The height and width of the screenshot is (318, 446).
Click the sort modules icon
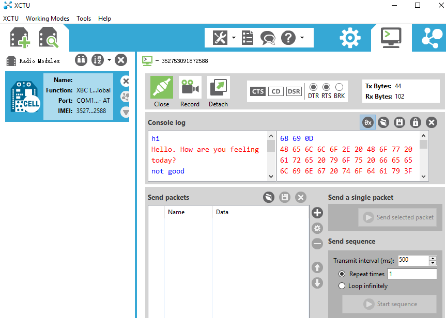point(98,60)
